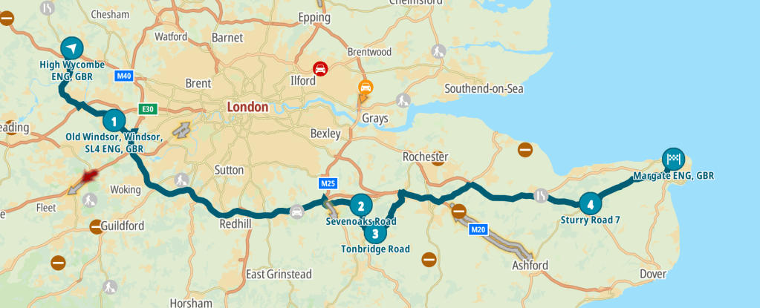The image size is (760, 308).
Task: Click the checkered finish flag at Margate
Action: 673,159
